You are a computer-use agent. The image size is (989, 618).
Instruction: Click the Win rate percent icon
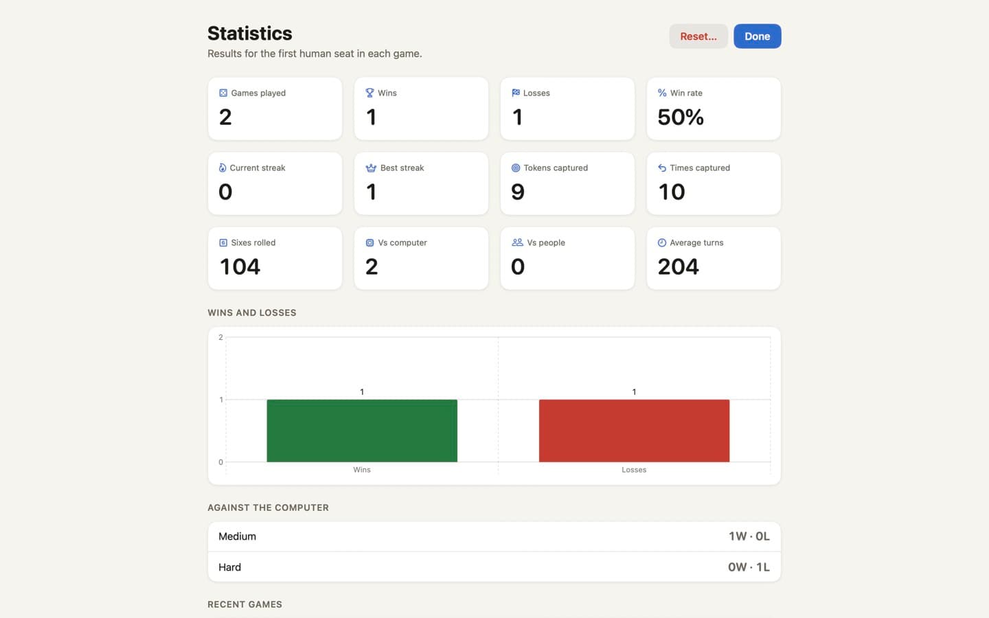point(662,93)
